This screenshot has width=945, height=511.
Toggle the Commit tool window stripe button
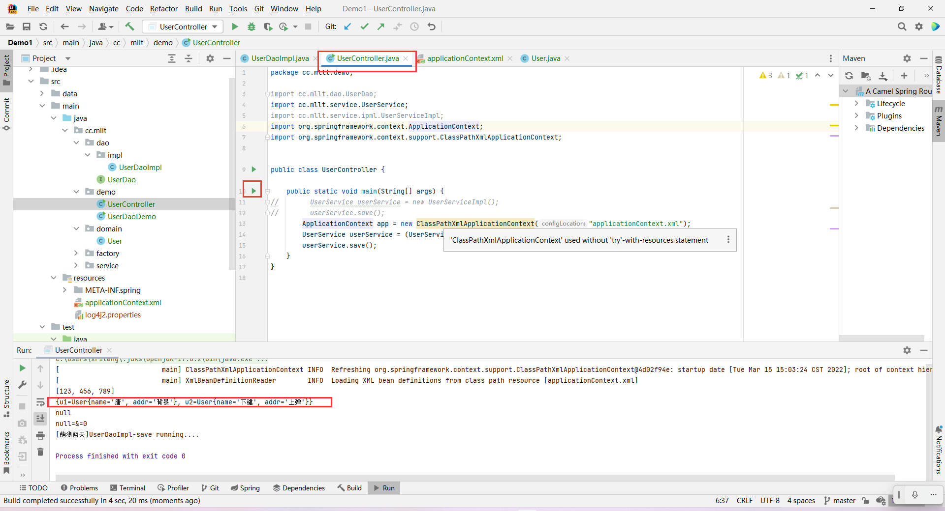[6, 114]
